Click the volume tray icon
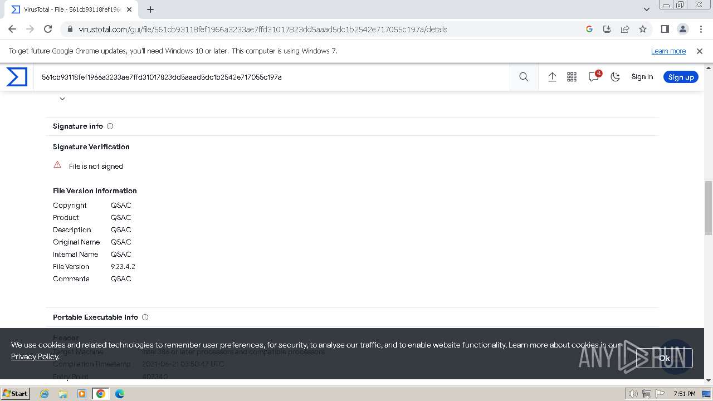 pyautogui.click(x=633, y=394)
